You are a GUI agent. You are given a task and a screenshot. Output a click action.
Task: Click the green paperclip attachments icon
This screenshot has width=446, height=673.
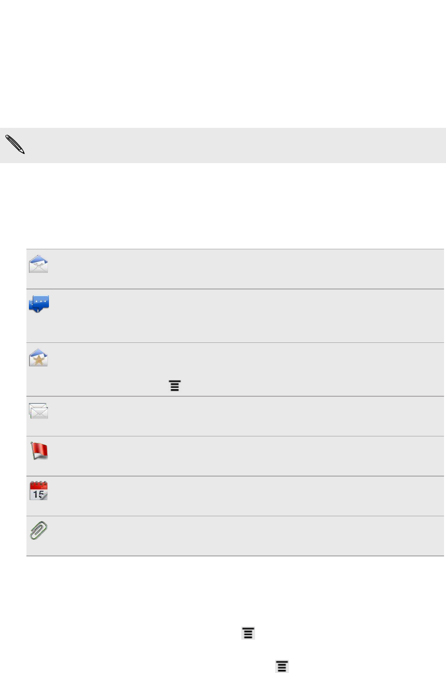(x=38, y=530)
